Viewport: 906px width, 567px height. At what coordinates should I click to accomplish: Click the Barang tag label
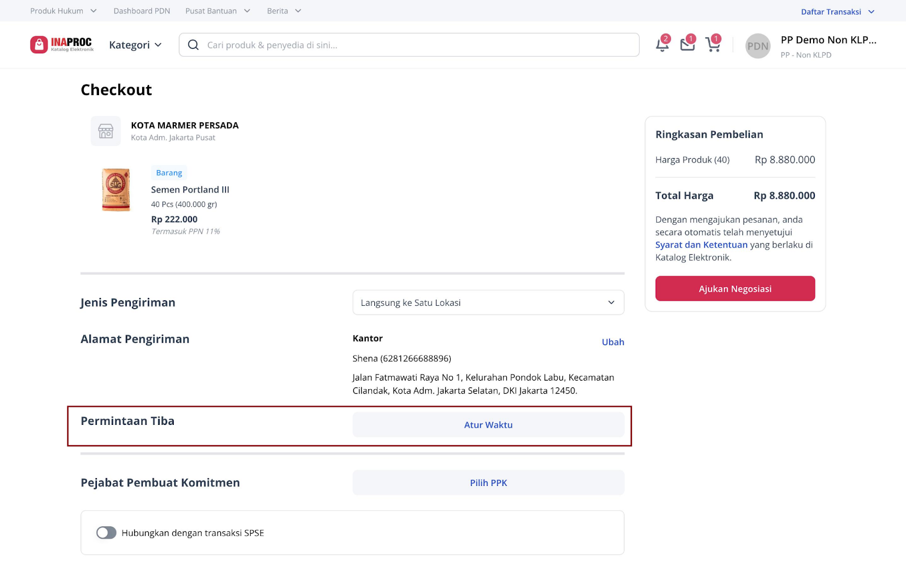click(169, 173)
